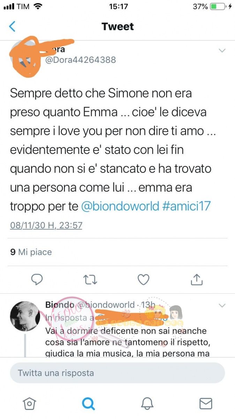Open the @biondoworld mention link

(x=121, y=206)
